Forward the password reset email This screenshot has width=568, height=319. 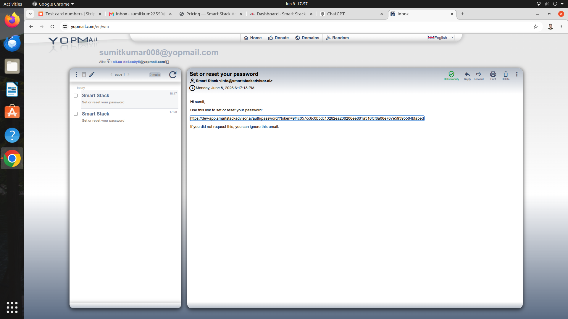[x=479, y=76]
